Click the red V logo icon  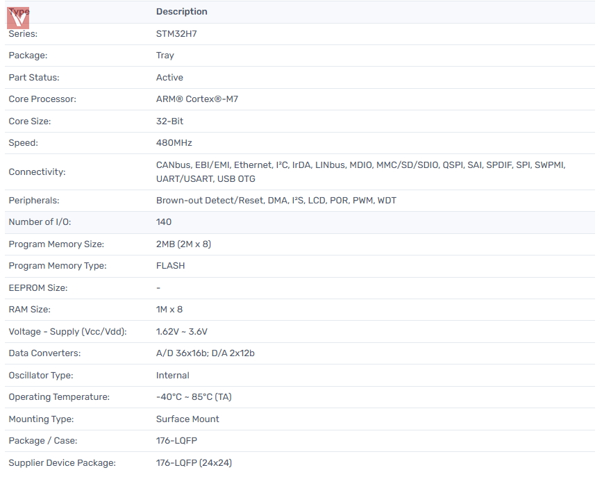(18, 18)
